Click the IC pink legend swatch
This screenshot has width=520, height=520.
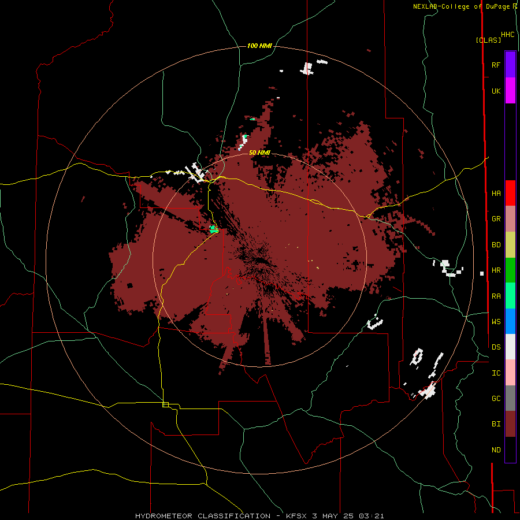click(x=510, y=373)
